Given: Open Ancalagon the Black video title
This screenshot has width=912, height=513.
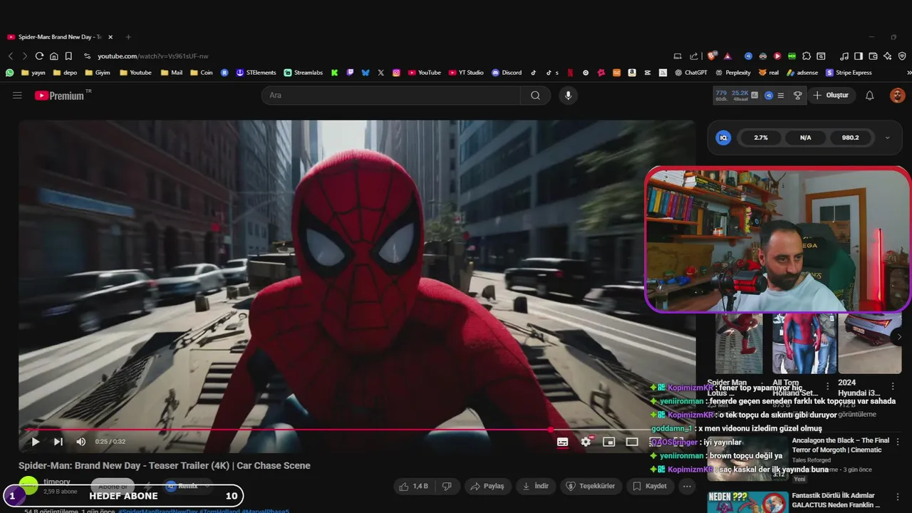Looking at the screenshot, I should [841, 445].
